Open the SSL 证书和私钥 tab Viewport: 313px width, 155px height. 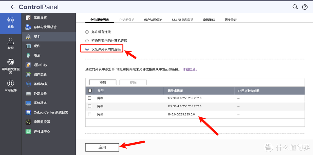click(x=182, y=20)
